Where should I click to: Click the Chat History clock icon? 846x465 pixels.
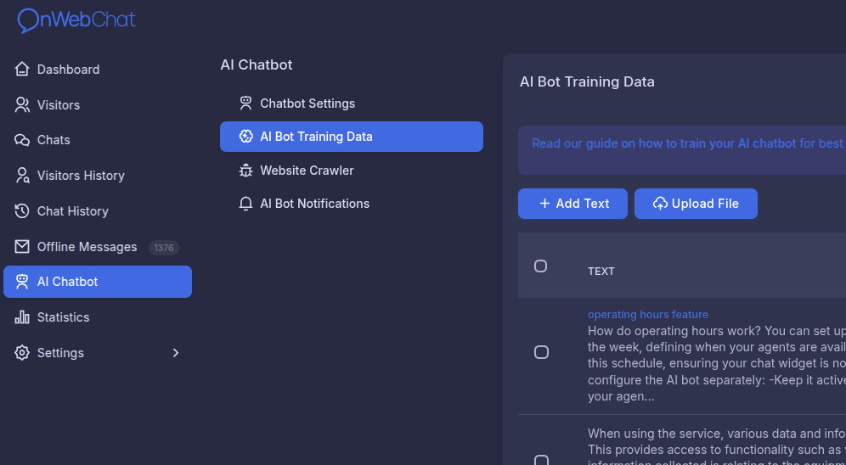coord(22,211)
